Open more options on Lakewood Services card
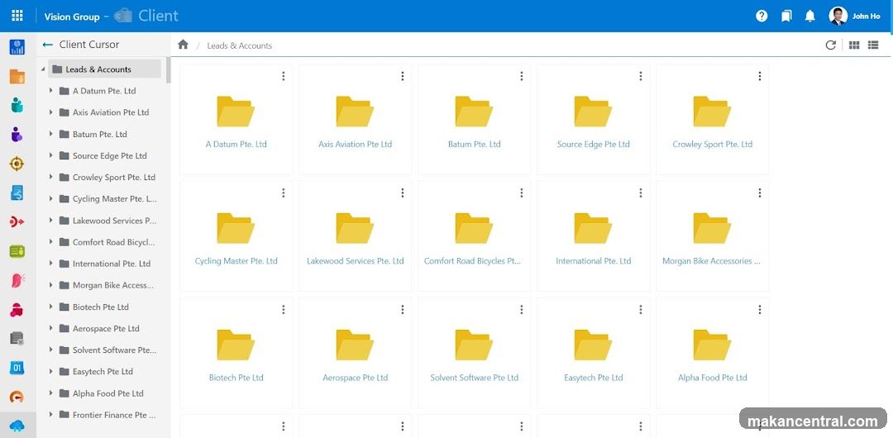 pos(402,193)
